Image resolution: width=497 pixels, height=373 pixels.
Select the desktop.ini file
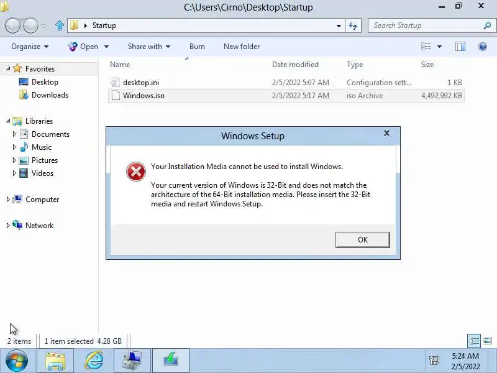tap(286, 83)
